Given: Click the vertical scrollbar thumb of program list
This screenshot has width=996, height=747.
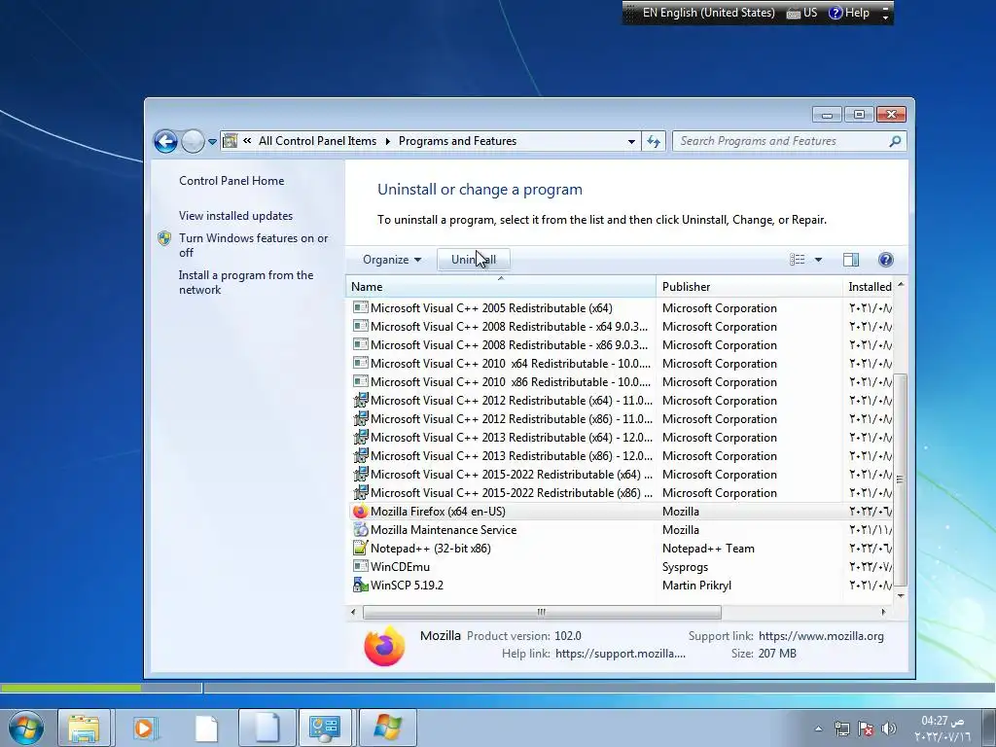Looking at the screenshot, I should pos(900,480).
